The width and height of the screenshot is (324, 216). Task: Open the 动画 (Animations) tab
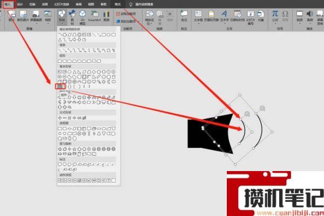45,4
